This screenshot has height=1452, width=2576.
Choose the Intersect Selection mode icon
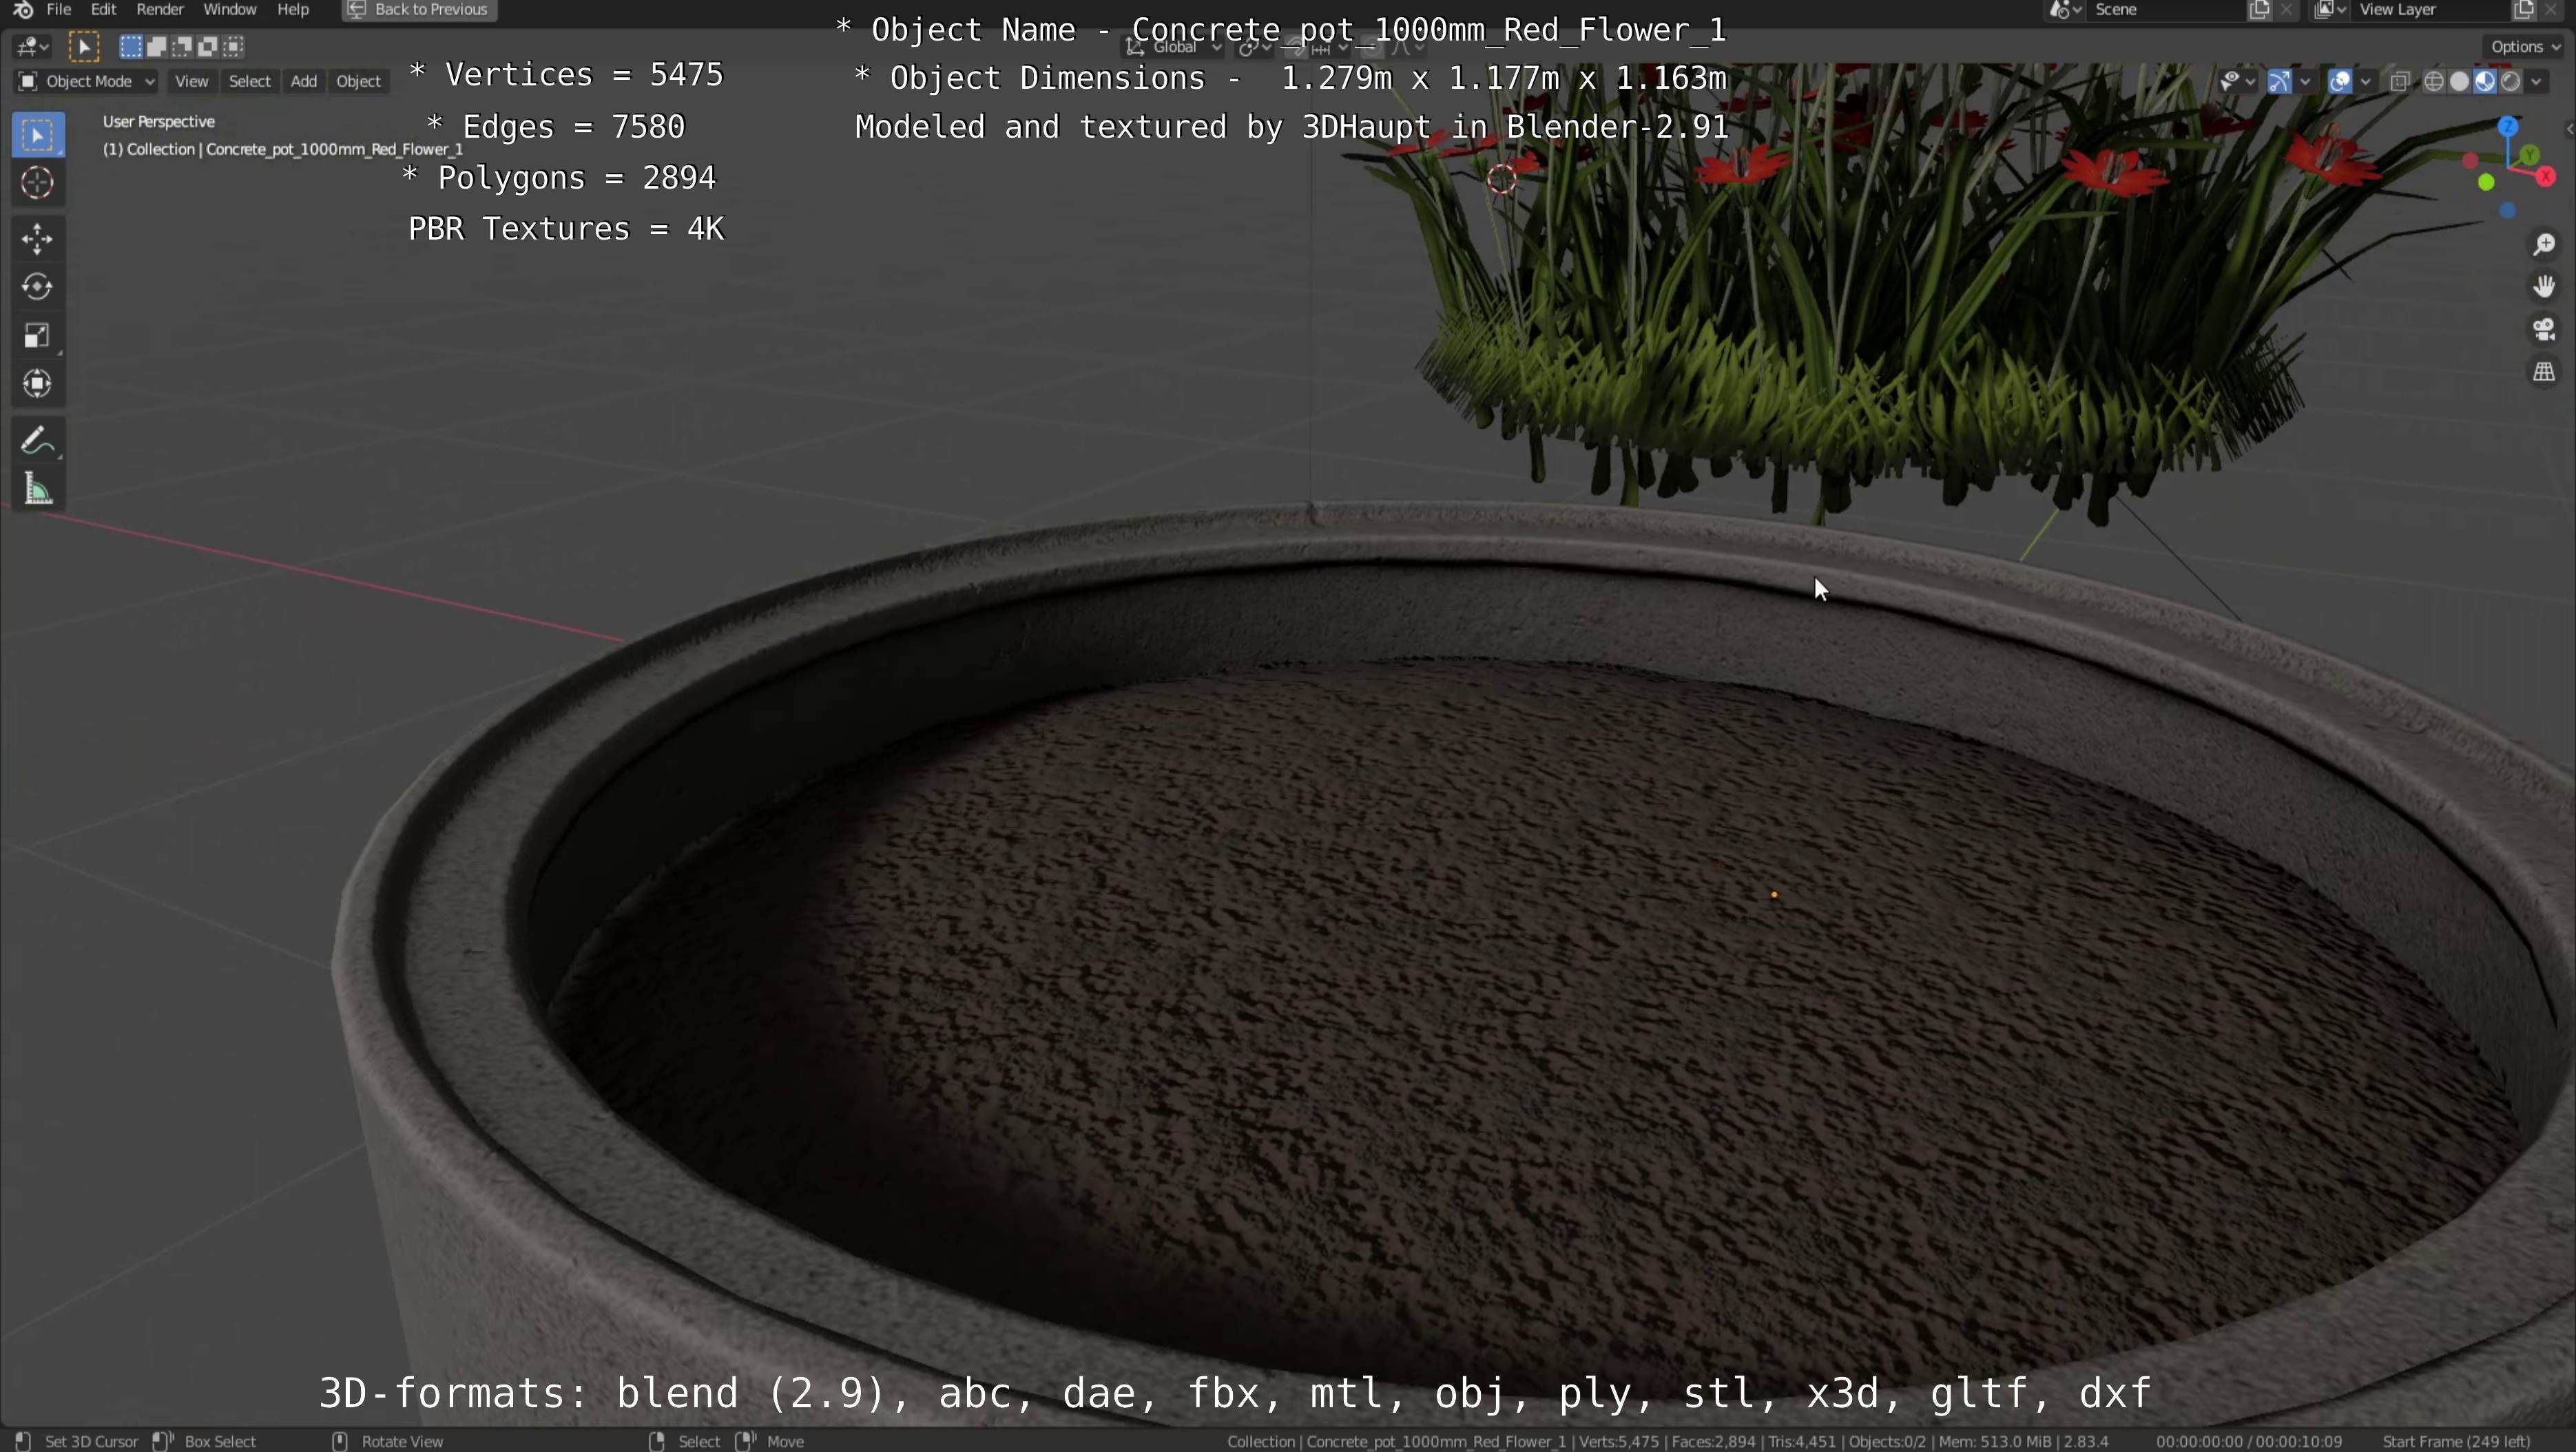click(234, 46)
